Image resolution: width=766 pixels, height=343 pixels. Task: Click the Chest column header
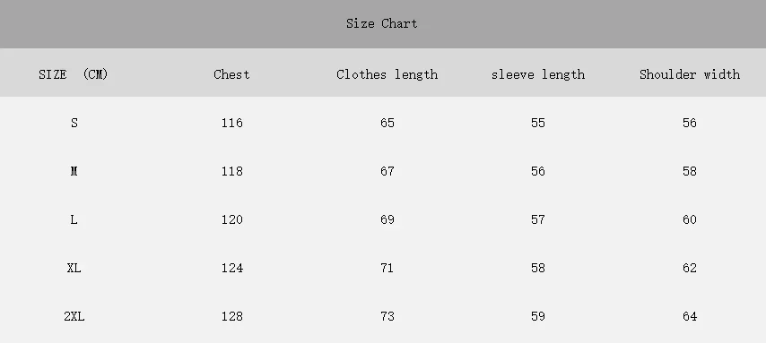[231, 74]
